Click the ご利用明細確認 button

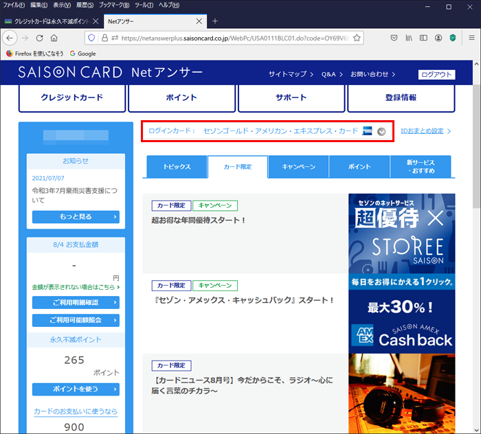76,302
